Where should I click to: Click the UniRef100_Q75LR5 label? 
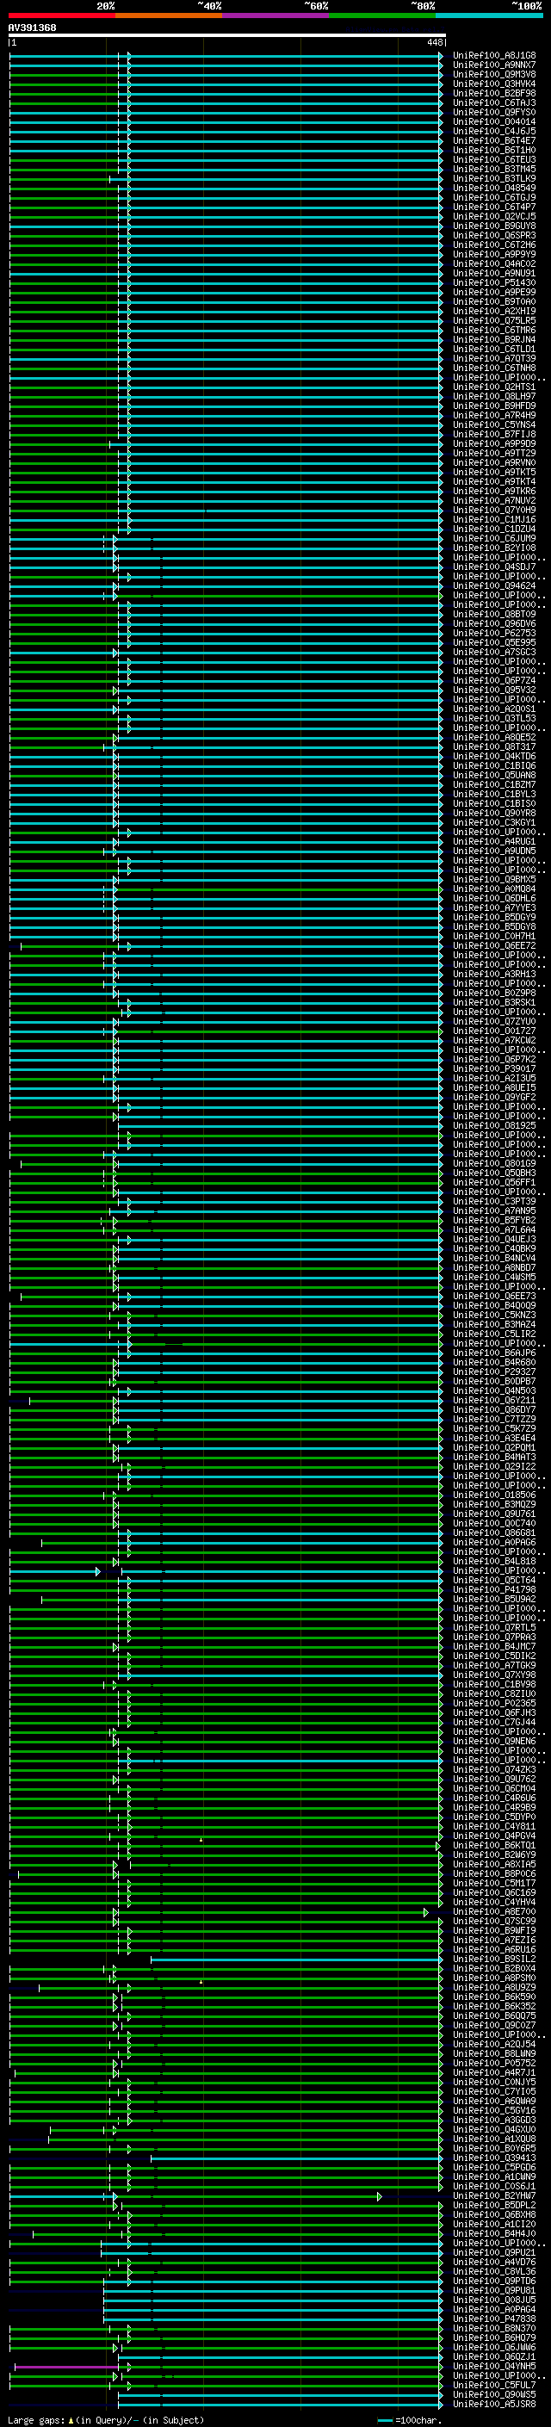tap(494, 320)
